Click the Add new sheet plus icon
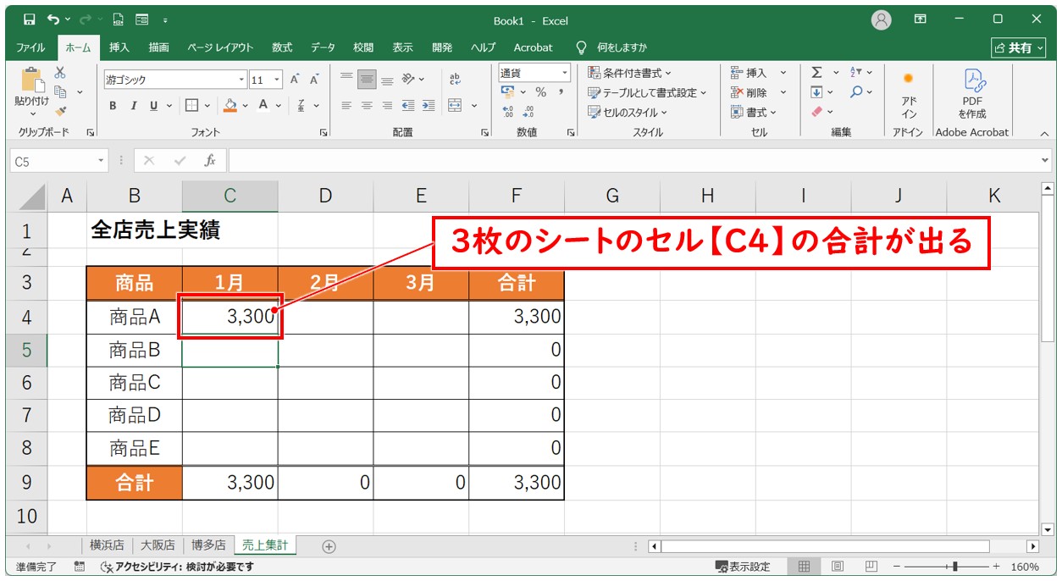 pyautogui.click(x=329, y=546)
